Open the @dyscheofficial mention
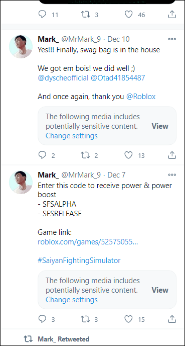 63,78
